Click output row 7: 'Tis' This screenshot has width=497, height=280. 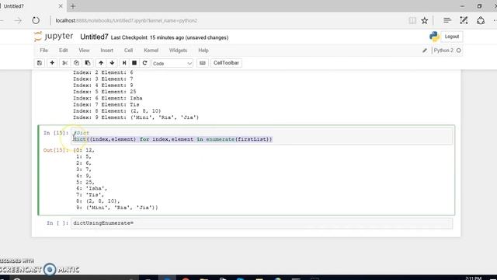point(90,195)
